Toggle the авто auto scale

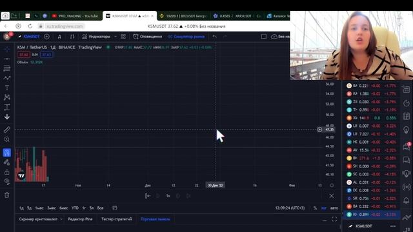pos(334,208)
